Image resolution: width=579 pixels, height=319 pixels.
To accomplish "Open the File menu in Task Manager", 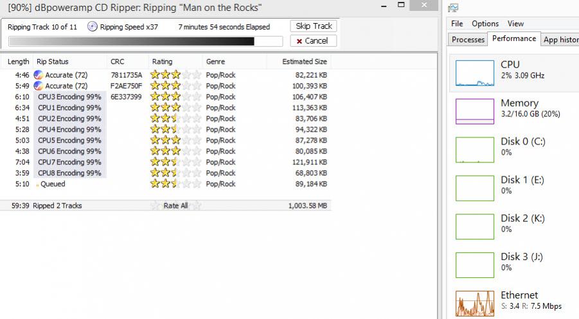I will coord(457,24).
